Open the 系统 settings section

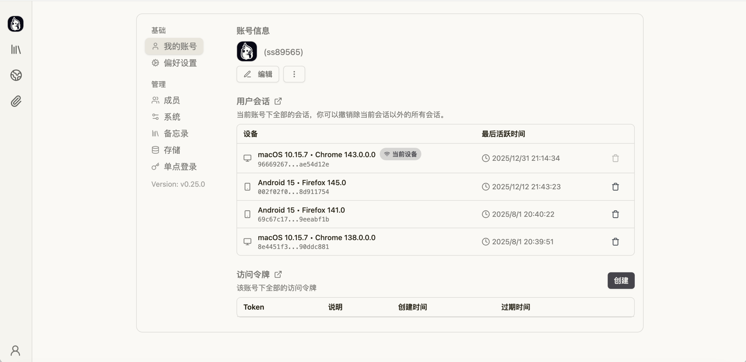tap(172, 117)
